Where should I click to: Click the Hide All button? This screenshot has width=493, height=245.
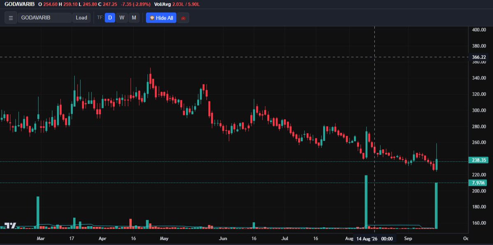coord(161,18)
